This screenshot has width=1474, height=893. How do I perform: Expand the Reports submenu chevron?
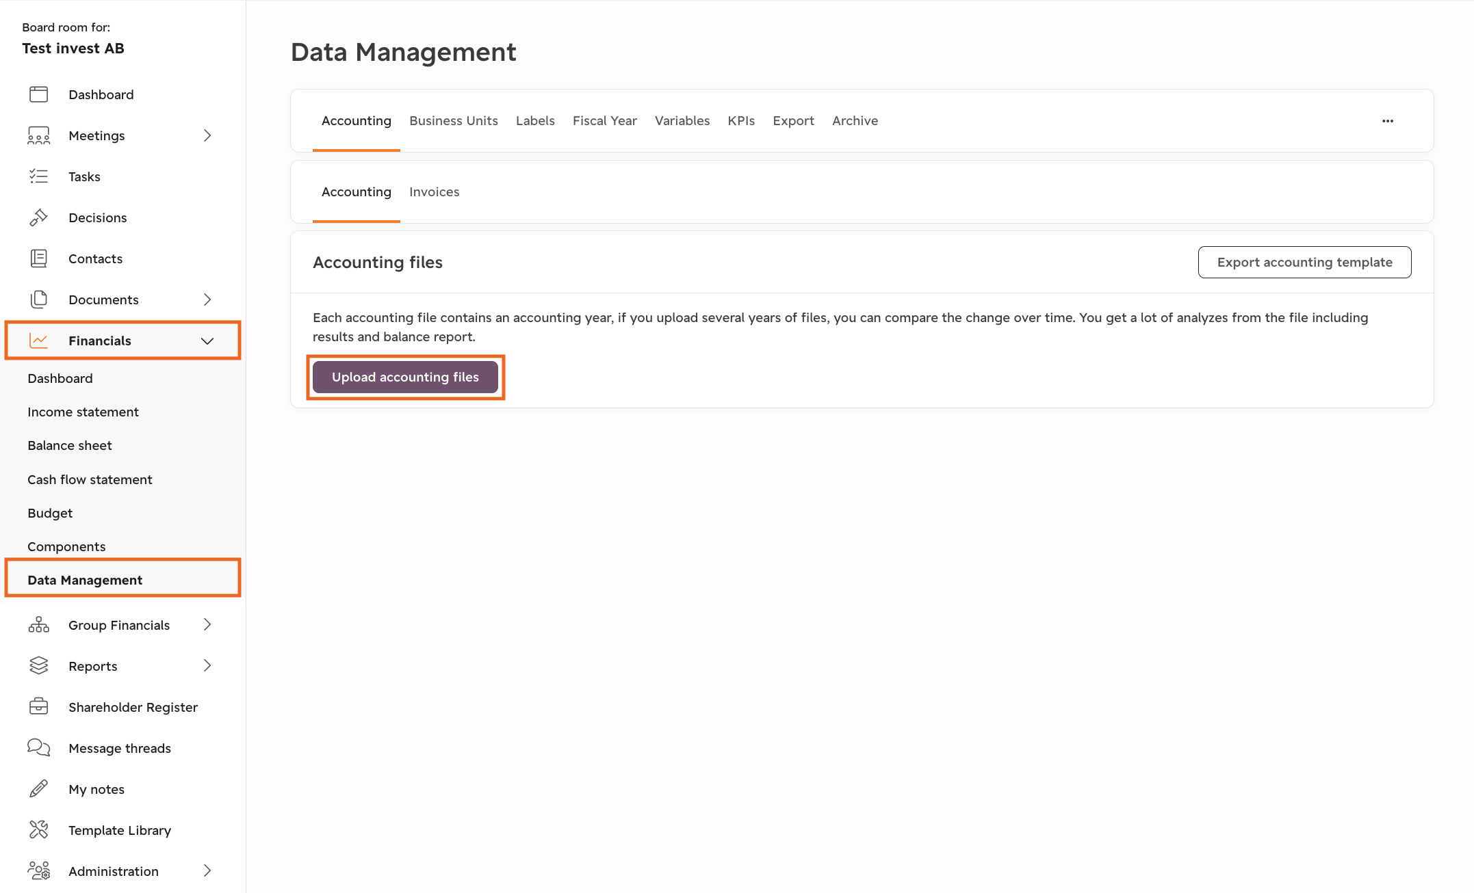207,666
